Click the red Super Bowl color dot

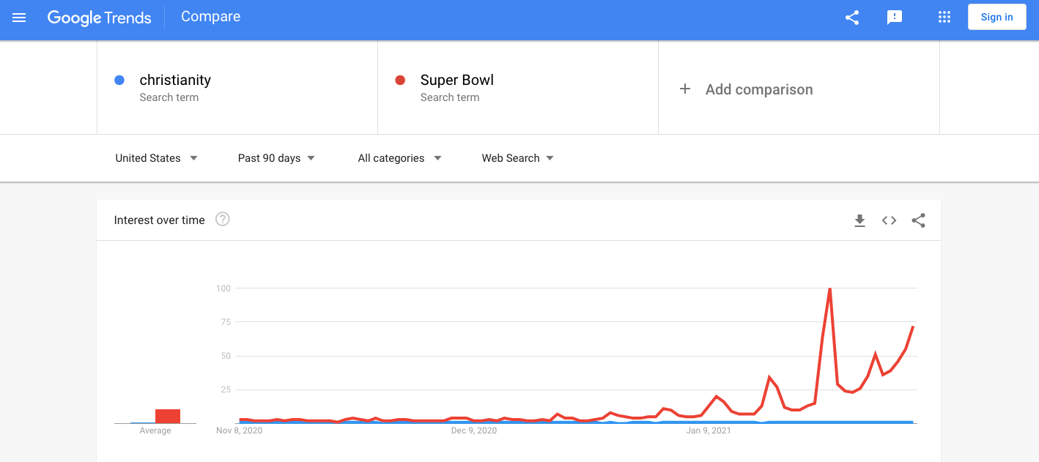click(x=400, y=81)
